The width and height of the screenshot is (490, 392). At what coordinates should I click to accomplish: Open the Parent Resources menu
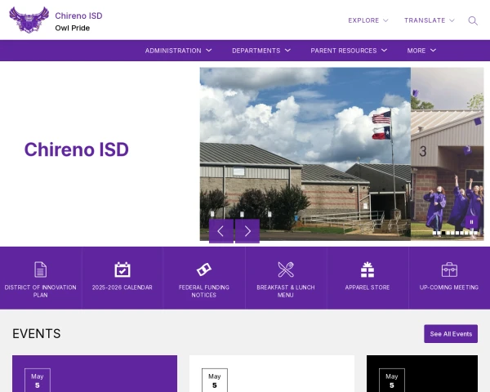349,51
